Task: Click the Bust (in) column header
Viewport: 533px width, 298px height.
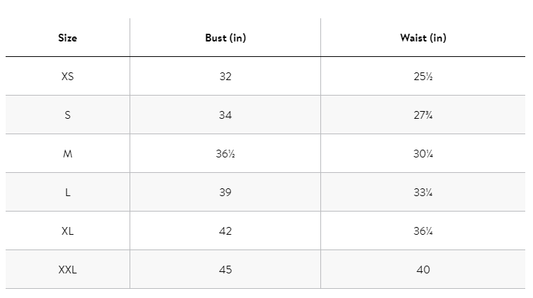Action: (x=225, y=38)
